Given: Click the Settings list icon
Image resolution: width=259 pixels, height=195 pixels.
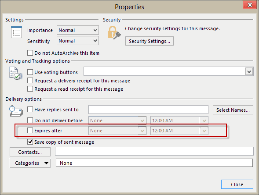Looking at the screenshot, I should (x=16, y=32).
